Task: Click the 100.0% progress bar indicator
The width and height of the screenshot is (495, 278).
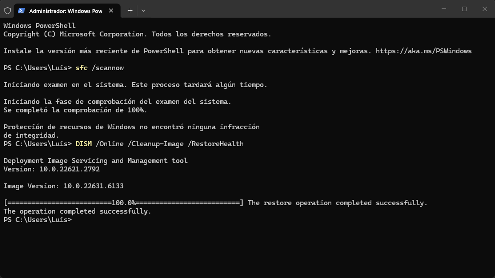Action: 124,203
